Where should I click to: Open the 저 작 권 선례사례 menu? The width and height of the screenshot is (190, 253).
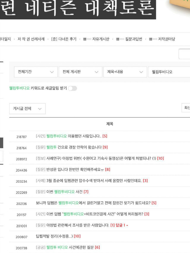click(x=31, y=39)
